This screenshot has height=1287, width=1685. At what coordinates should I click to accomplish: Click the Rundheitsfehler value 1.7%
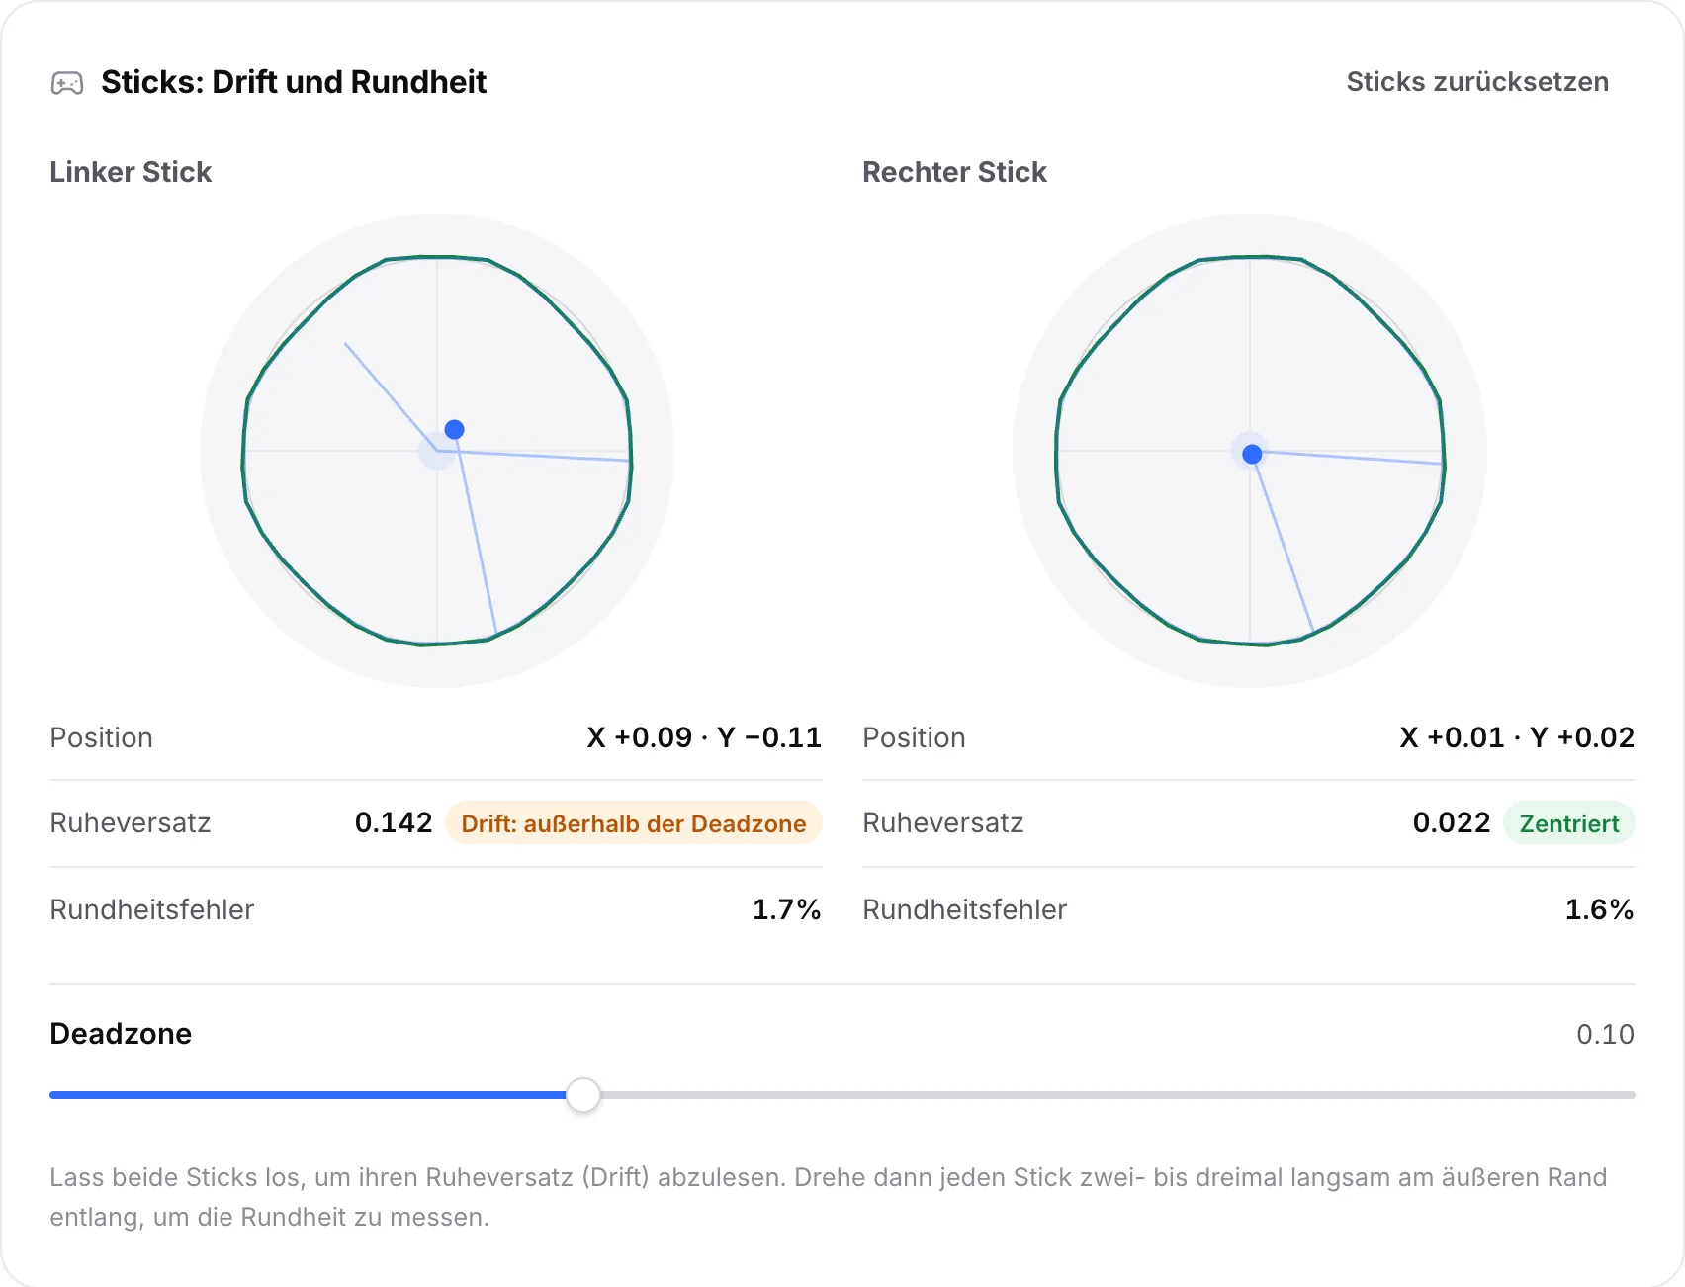[787, 909]
